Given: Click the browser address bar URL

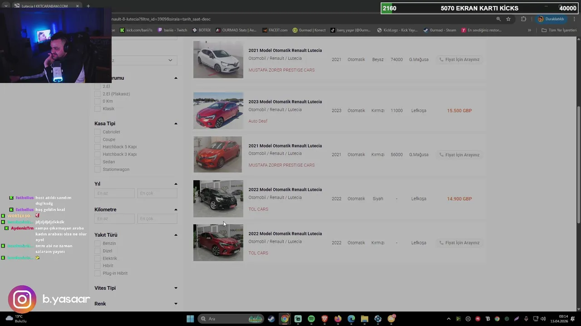Looking at the screenshot, I should coord(161,19).
